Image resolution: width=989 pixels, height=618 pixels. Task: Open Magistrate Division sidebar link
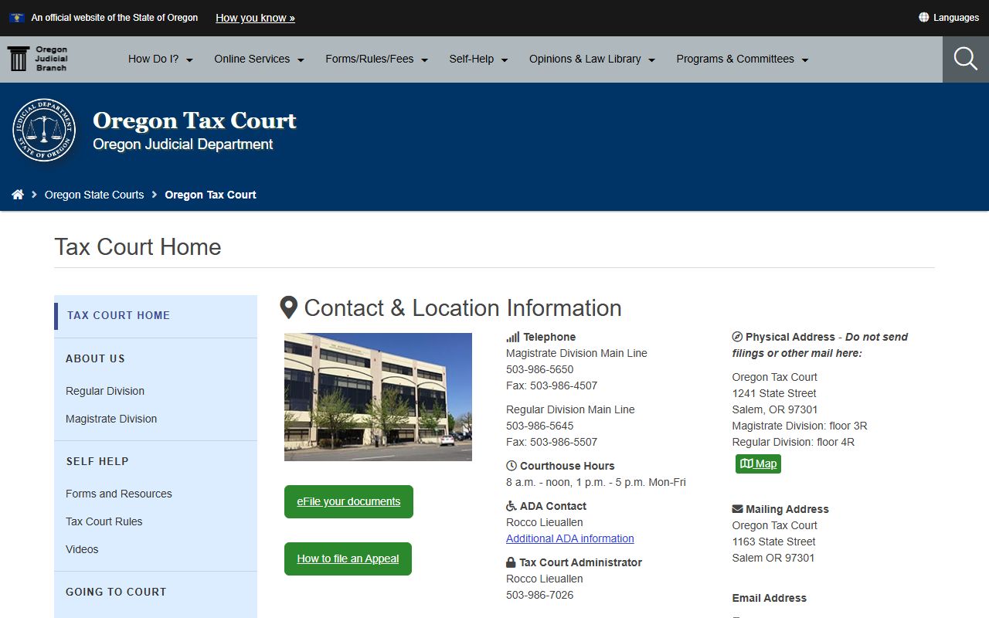coord(111,419)
